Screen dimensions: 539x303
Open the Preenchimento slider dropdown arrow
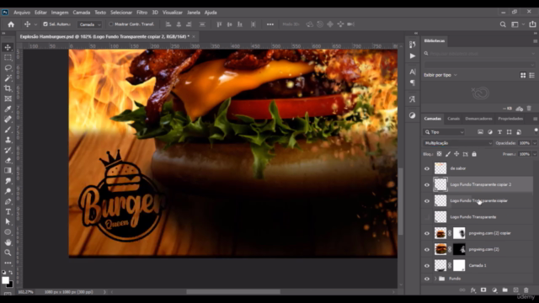point(535,154)
